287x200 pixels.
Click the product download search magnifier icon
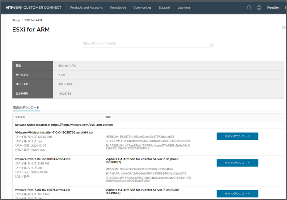click(x=211, y=44)
